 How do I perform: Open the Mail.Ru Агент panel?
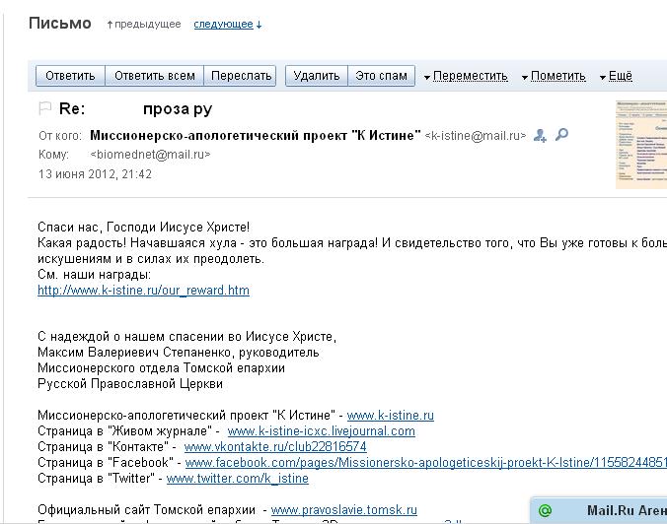pyautogui.click(x=599, y=510)
